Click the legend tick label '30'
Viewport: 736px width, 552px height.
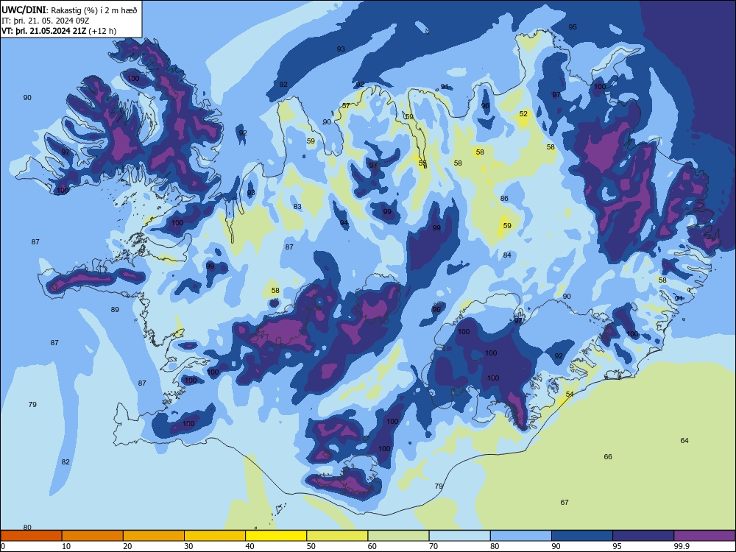[x=188, y=546]
